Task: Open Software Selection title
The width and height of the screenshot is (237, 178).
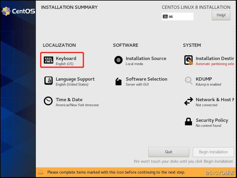Action: point(147,79)
